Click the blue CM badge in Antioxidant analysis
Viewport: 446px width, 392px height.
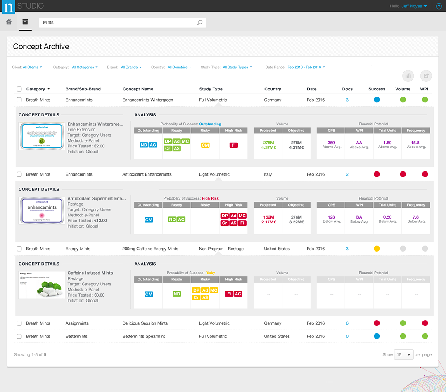149,220
